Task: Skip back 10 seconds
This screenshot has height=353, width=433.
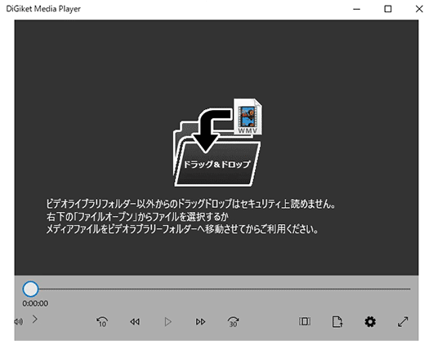Action: 102,321
